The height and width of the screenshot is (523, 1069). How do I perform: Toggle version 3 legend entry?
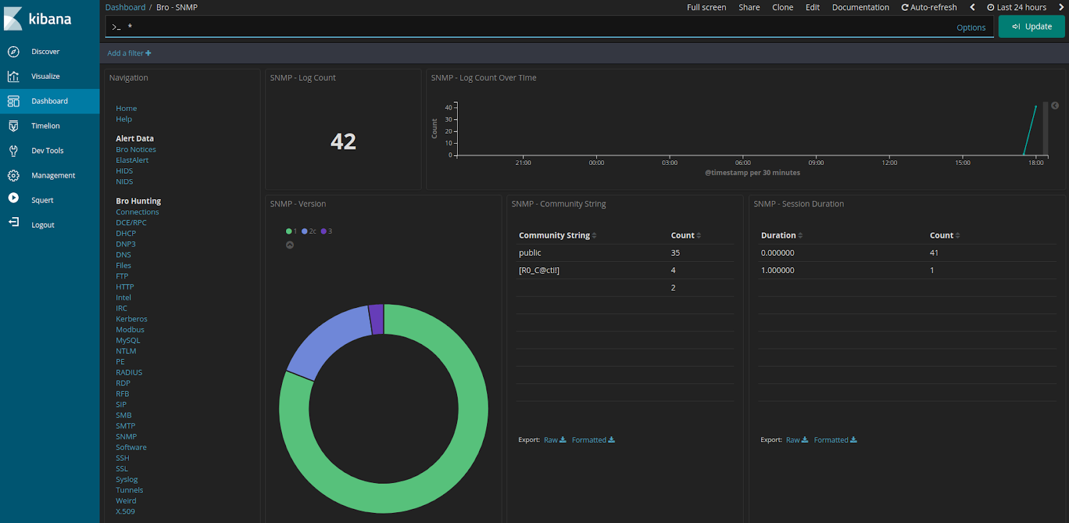pyautogui.click(x=326, y=231)
